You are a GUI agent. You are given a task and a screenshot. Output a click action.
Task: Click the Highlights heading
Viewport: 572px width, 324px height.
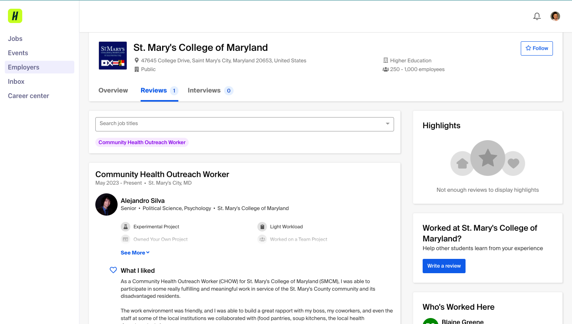click(441, 125)
